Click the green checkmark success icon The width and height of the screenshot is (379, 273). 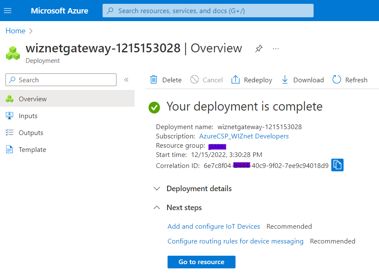click(x=154, y=108)
